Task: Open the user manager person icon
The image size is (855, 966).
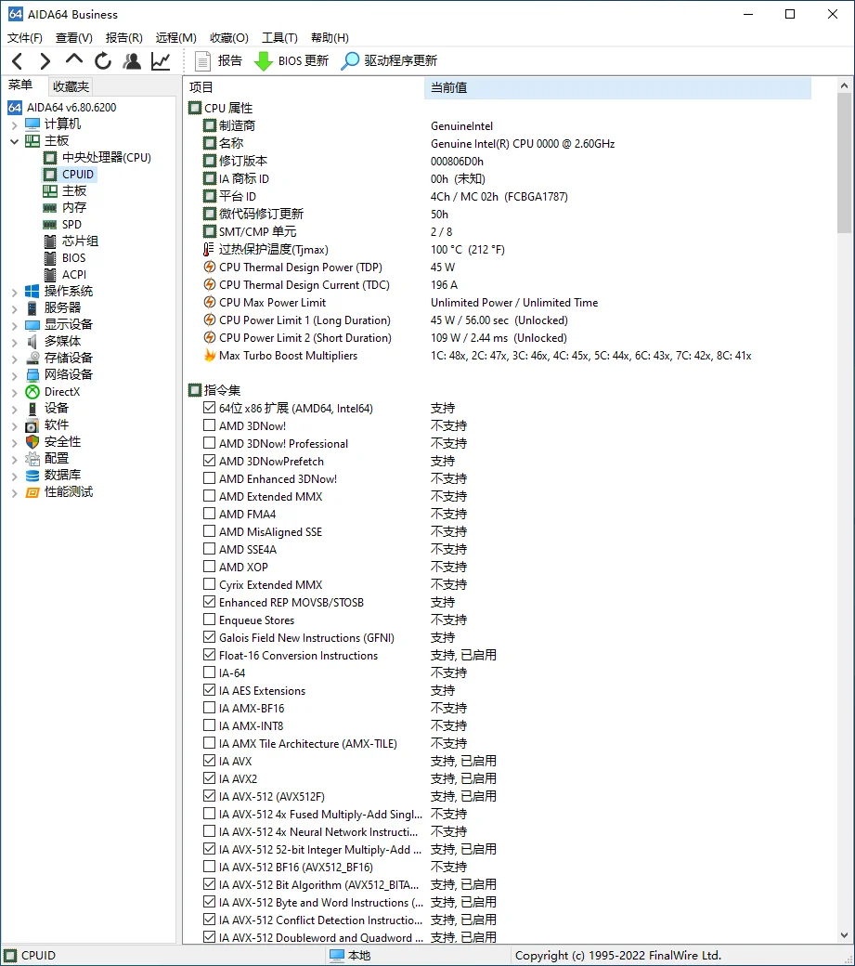Action: [x=132, y=61]
